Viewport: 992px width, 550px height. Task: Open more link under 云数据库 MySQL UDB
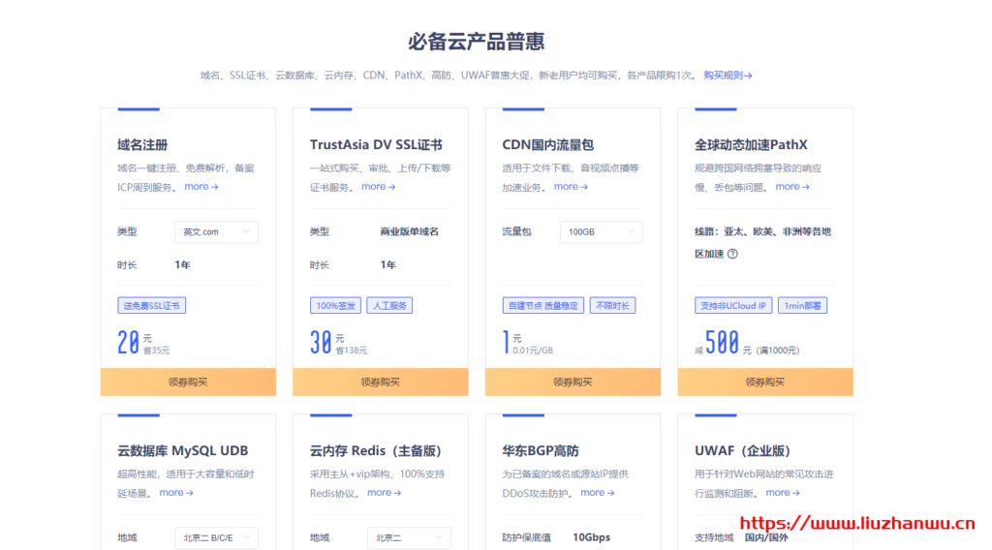pos(176,493)
